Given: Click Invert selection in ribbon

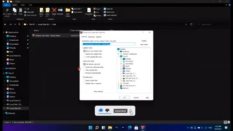Looking at the screenshot, I should tap(110, 15).
